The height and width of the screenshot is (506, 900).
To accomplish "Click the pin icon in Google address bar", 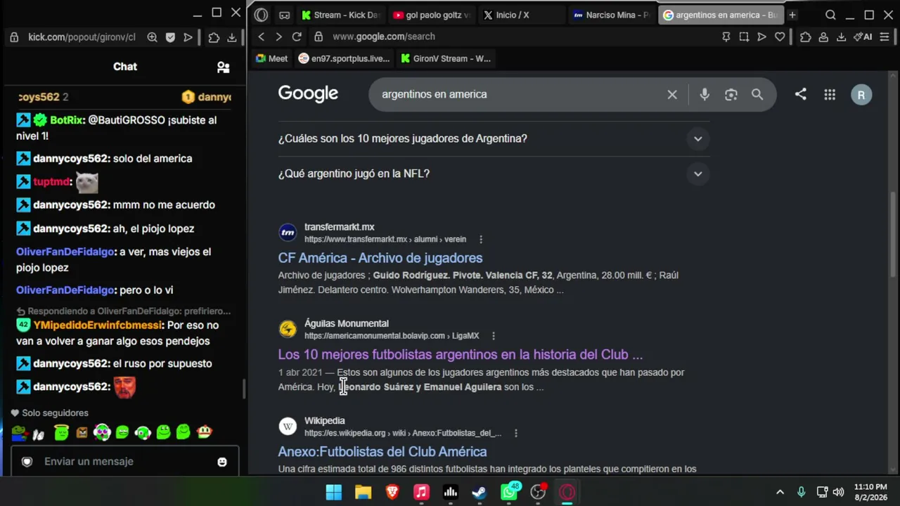I will pyautogui.click(x=726, y=37).
